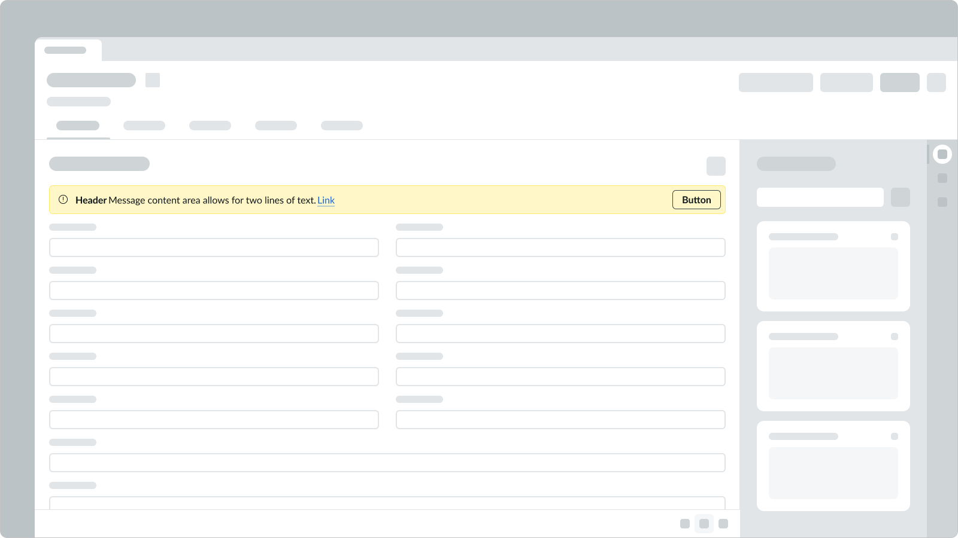Viewport: 958px width, 538px height.
Task: Click the bold "Header" text in banner
Action: 91,200
